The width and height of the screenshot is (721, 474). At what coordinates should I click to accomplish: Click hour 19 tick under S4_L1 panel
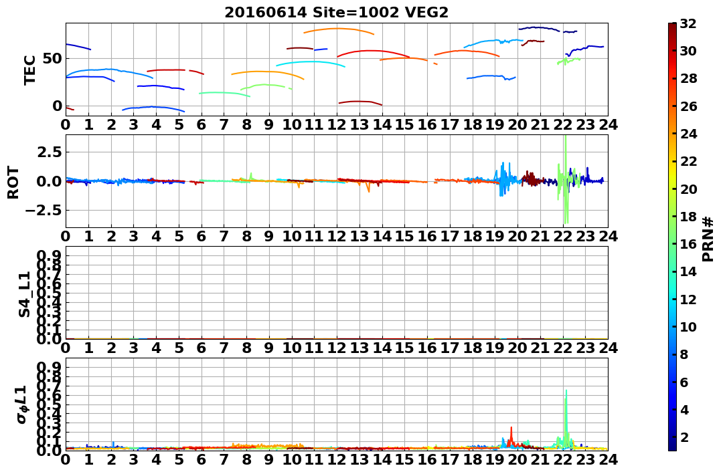coord(495,348)
